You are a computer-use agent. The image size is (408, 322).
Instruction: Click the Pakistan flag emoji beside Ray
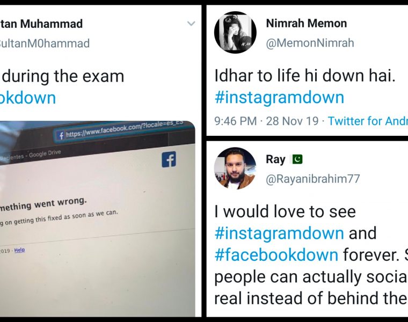(297, 159)
